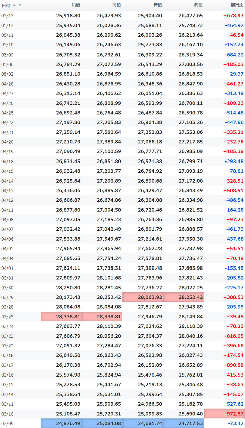Select the +145.07 change value
The height and width of the screenshot is (428, 245).
click(233, 394)
